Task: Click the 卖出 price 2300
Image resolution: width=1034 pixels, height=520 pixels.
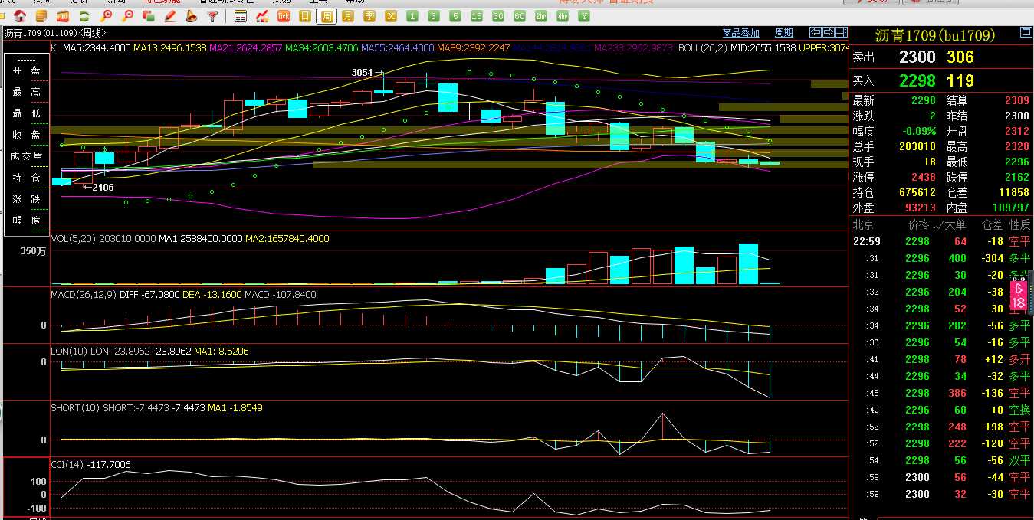Action: [917, 57]
